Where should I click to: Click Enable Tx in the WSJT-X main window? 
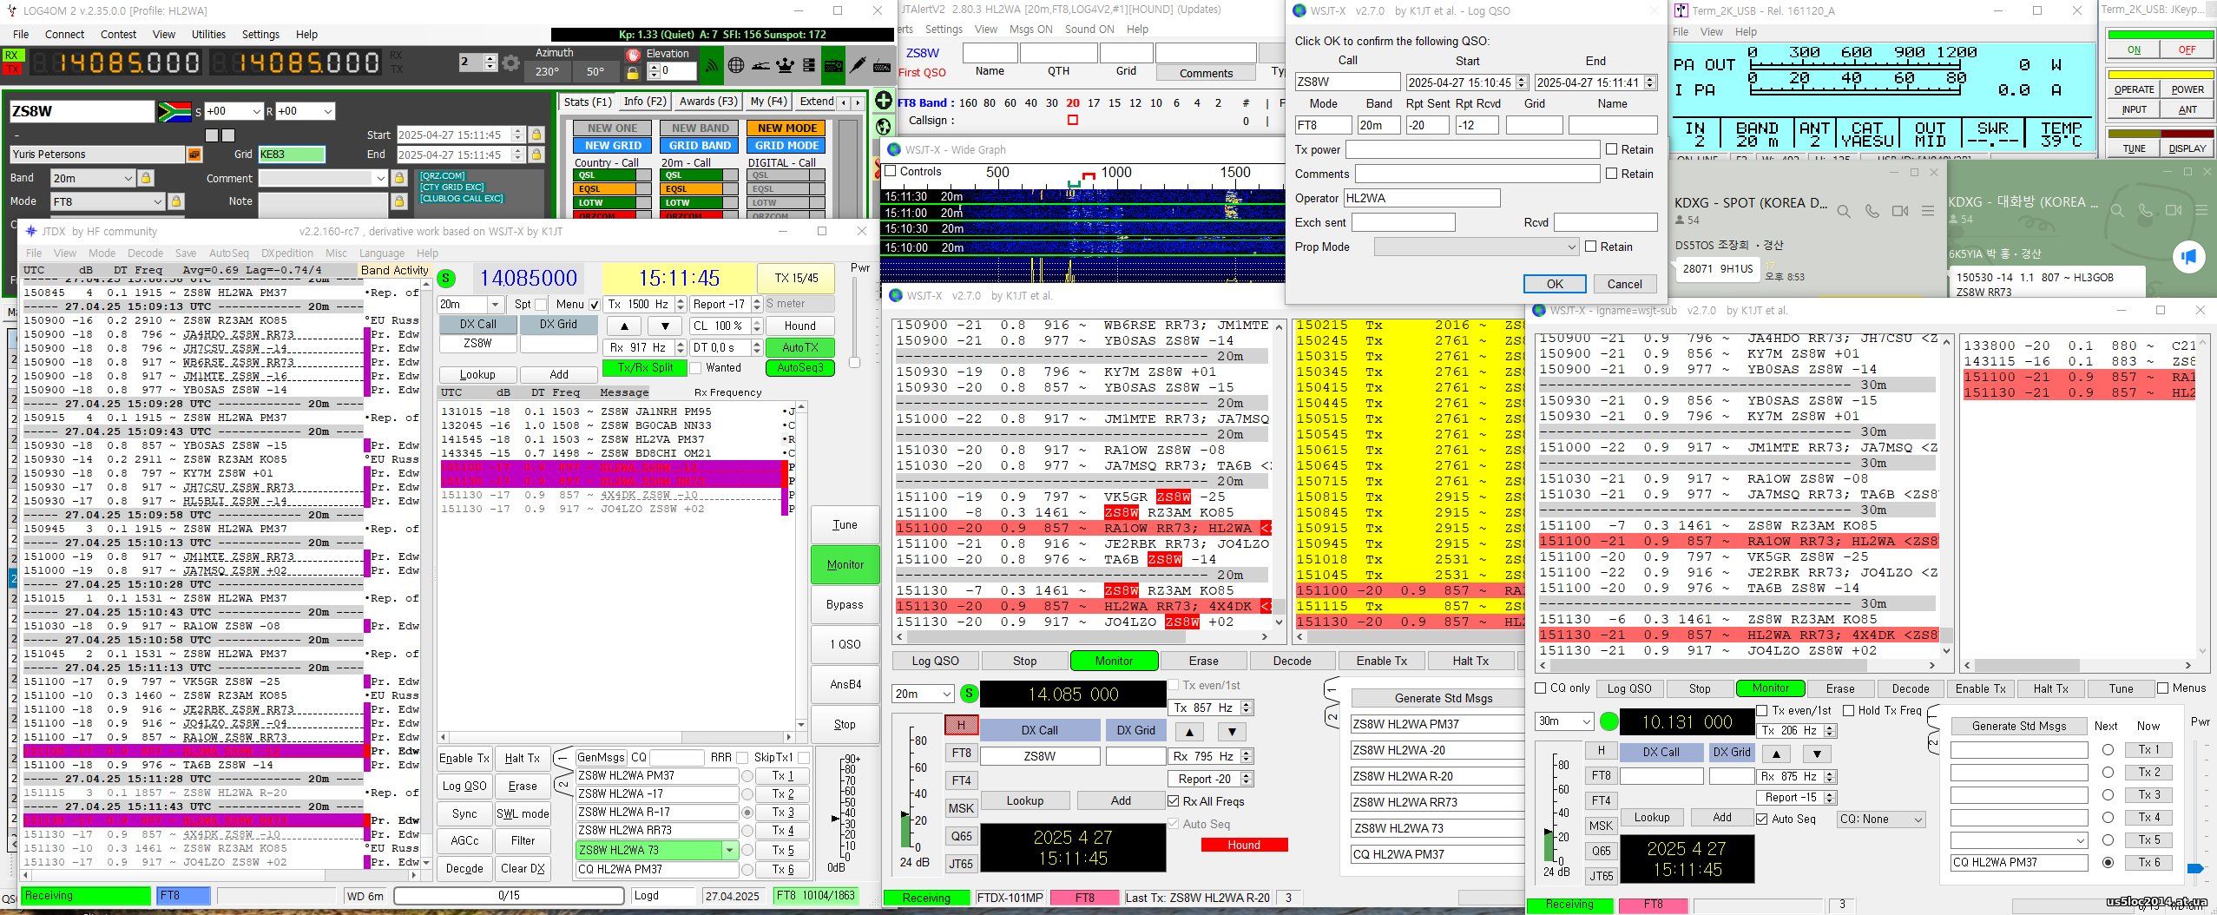coord(1382,661)
